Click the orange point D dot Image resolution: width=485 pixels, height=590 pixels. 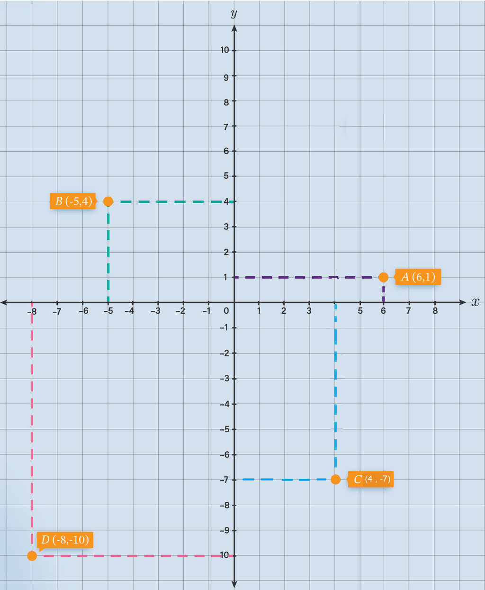32,555
